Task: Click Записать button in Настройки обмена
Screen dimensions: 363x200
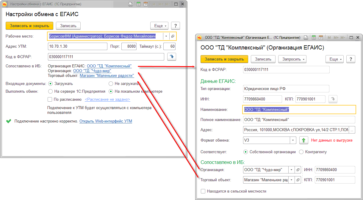Action: pos(68,26)
